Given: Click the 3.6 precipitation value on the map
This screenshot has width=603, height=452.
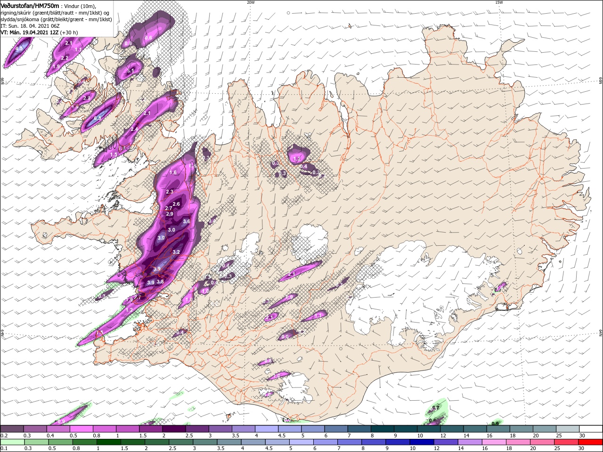Looking at the screenshot, I should tap(187, 222).
